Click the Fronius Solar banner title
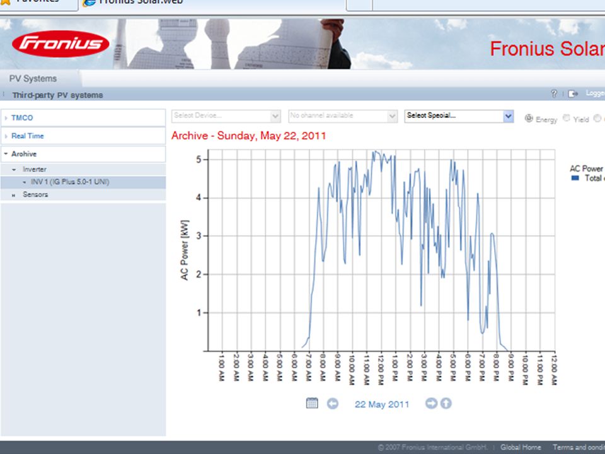This screenshot has width=605, height=454. point(547,49)
